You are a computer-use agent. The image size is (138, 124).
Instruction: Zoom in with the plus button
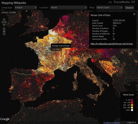click(x=4, y=29)
